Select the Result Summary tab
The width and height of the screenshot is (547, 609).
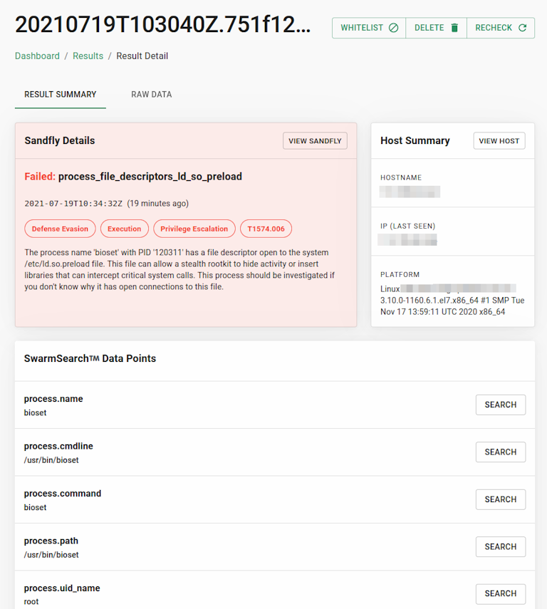[x=61, y=95]
